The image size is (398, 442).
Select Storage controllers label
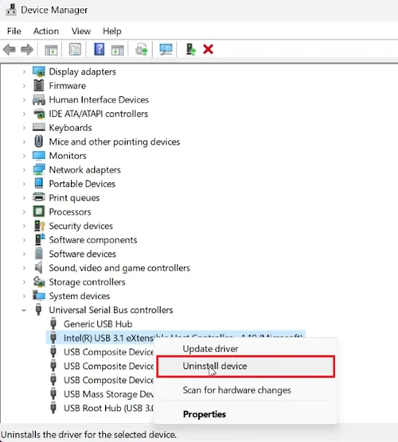coord(87,282)
